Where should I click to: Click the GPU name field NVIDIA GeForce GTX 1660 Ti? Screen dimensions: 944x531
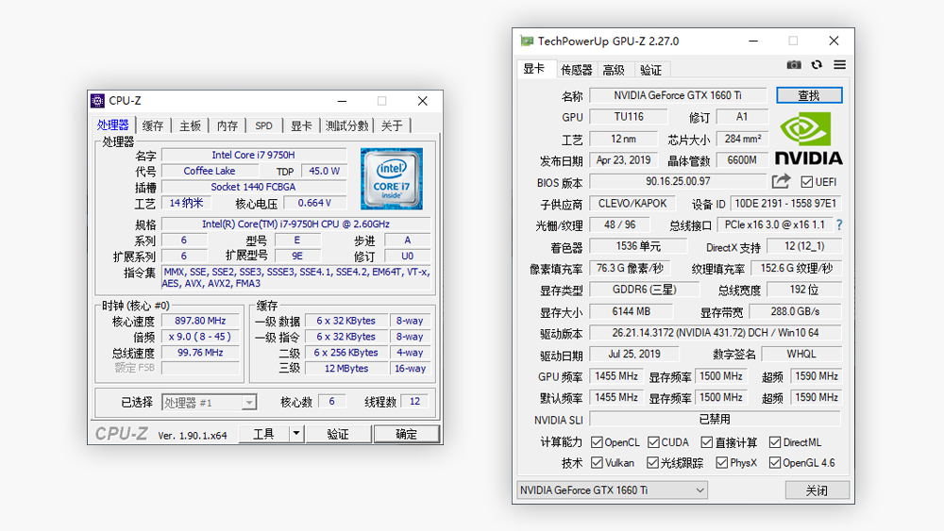(x=678, y=95)
